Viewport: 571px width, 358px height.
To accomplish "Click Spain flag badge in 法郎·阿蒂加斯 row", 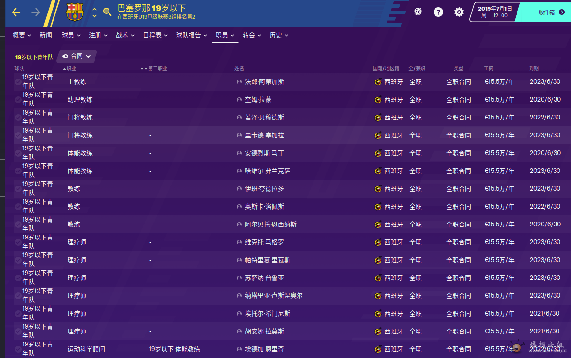I will pyautogui.click(x=378, y=82).
